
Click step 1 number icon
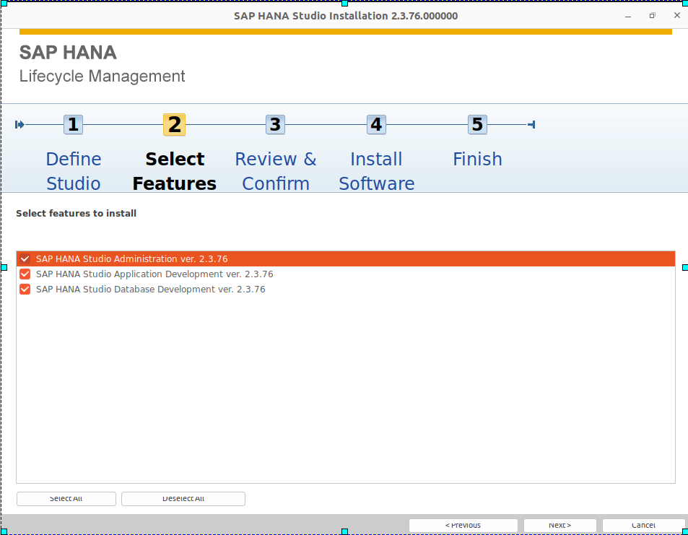click(73, 125)
